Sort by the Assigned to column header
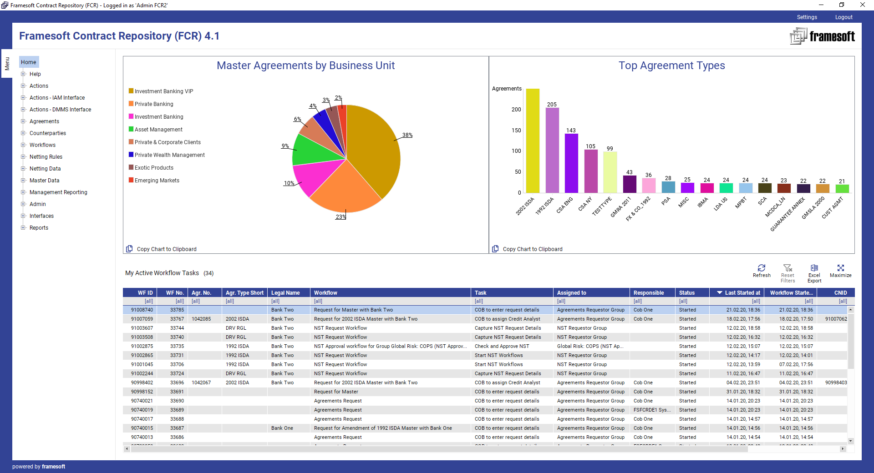Viewport: 874px width, 473px height. tap(591, 293)
